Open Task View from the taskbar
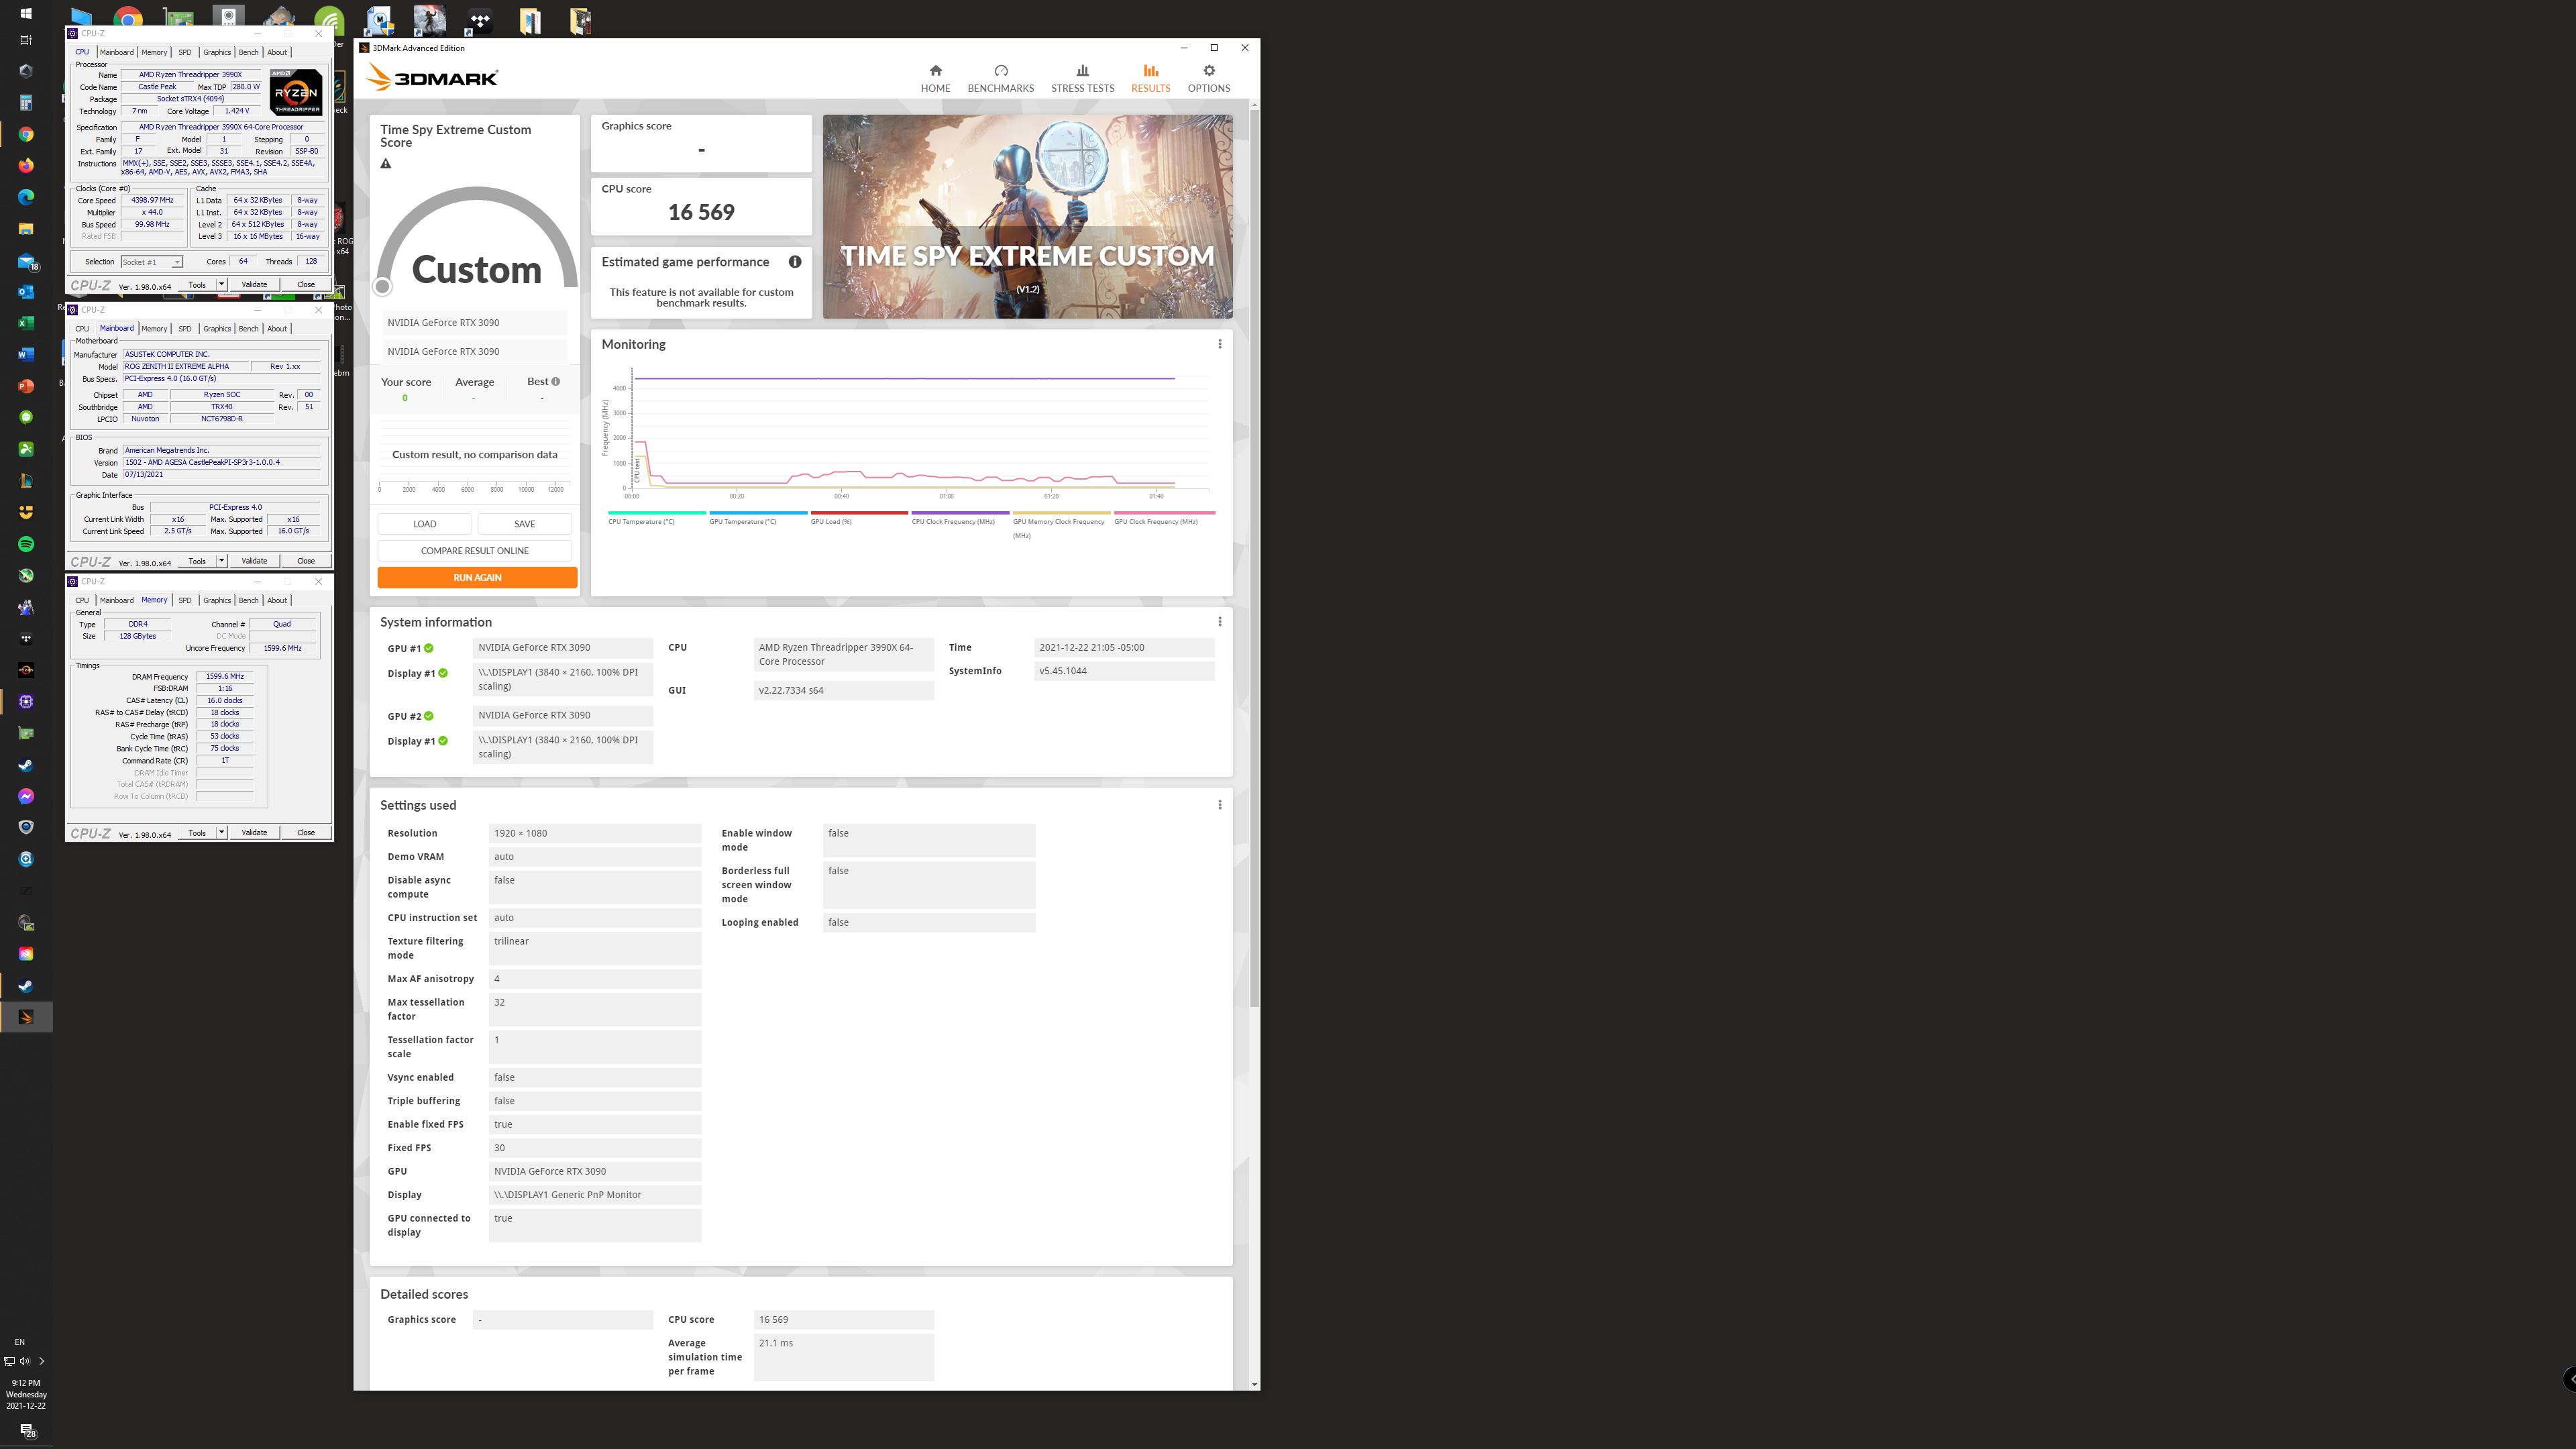The image size is (2576, 1449). coord(26,40)
